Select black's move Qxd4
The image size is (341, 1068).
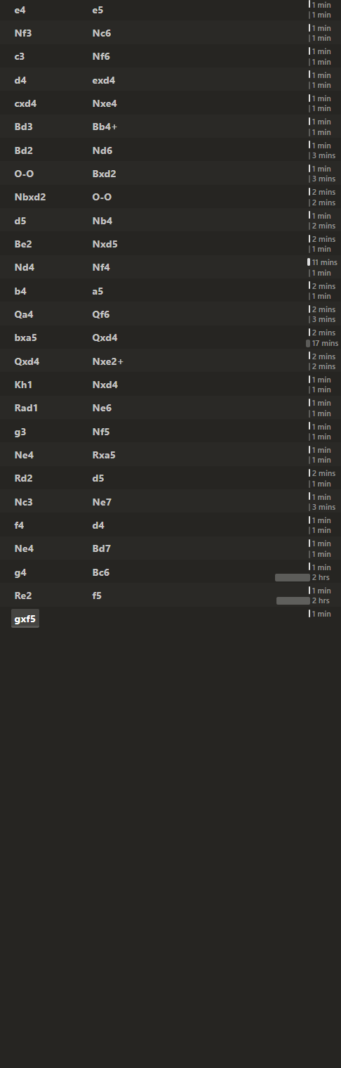coord(105,337)
